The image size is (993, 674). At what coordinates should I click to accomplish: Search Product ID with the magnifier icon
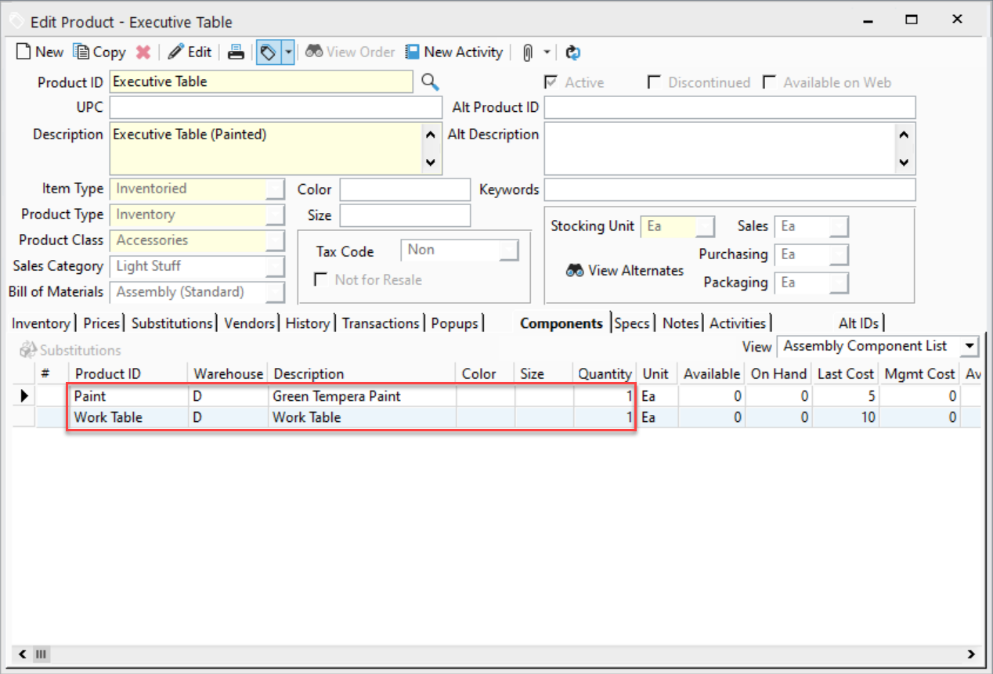(430, 82)
